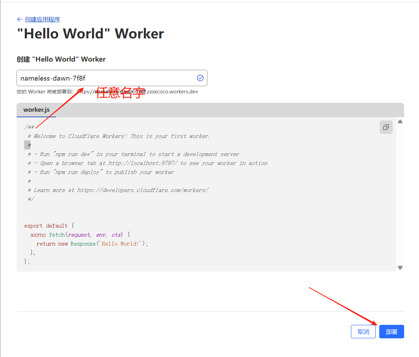This screenshot has height=357, width=419.
Task: Click the "return new Response('Hello World!');" line
Action: (x=92, y=244)
